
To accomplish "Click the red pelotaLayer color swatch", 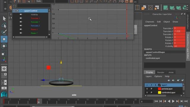I will [x=159, y=89].
